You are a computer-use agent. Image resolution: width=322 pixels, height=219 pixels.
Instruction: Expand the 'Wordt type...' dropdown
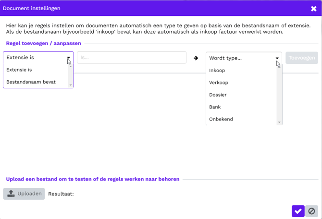click(x=244, y=58)
